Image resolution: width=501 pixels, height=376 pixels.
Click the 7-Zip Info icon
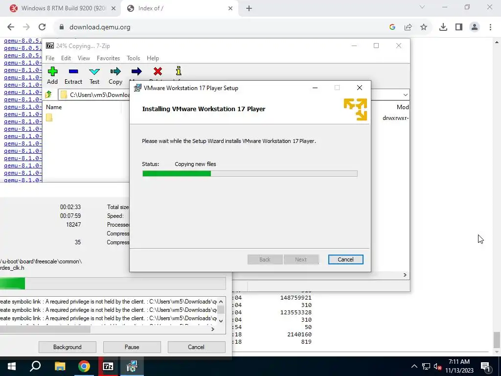[x=179, y=71]
